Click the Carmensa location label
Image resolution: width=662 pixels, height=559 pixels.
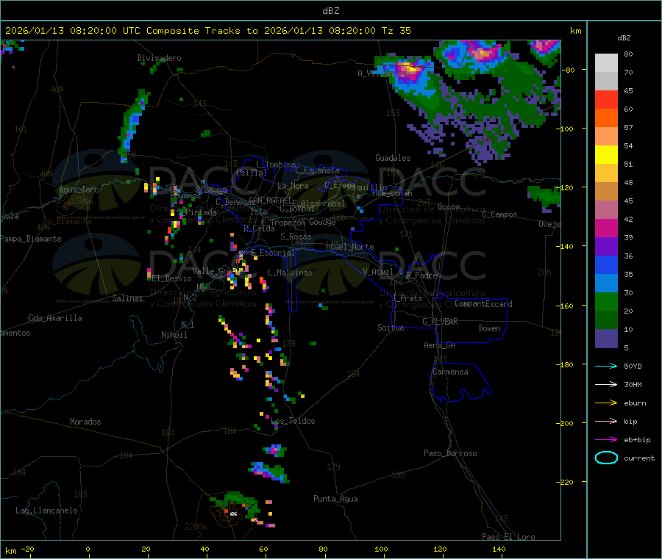point(450,372)
